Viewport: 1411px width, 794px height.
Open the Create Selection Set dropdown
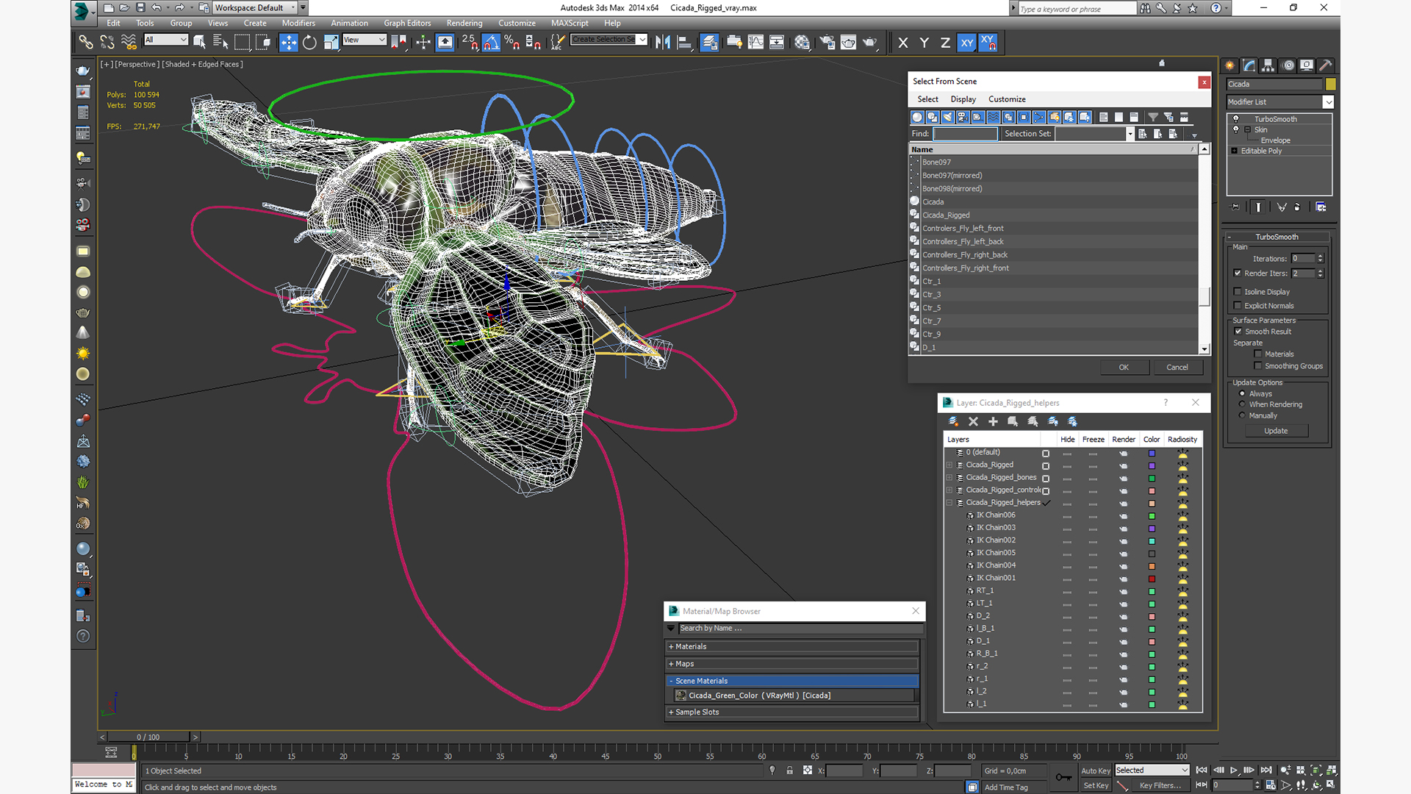point(609,40)
